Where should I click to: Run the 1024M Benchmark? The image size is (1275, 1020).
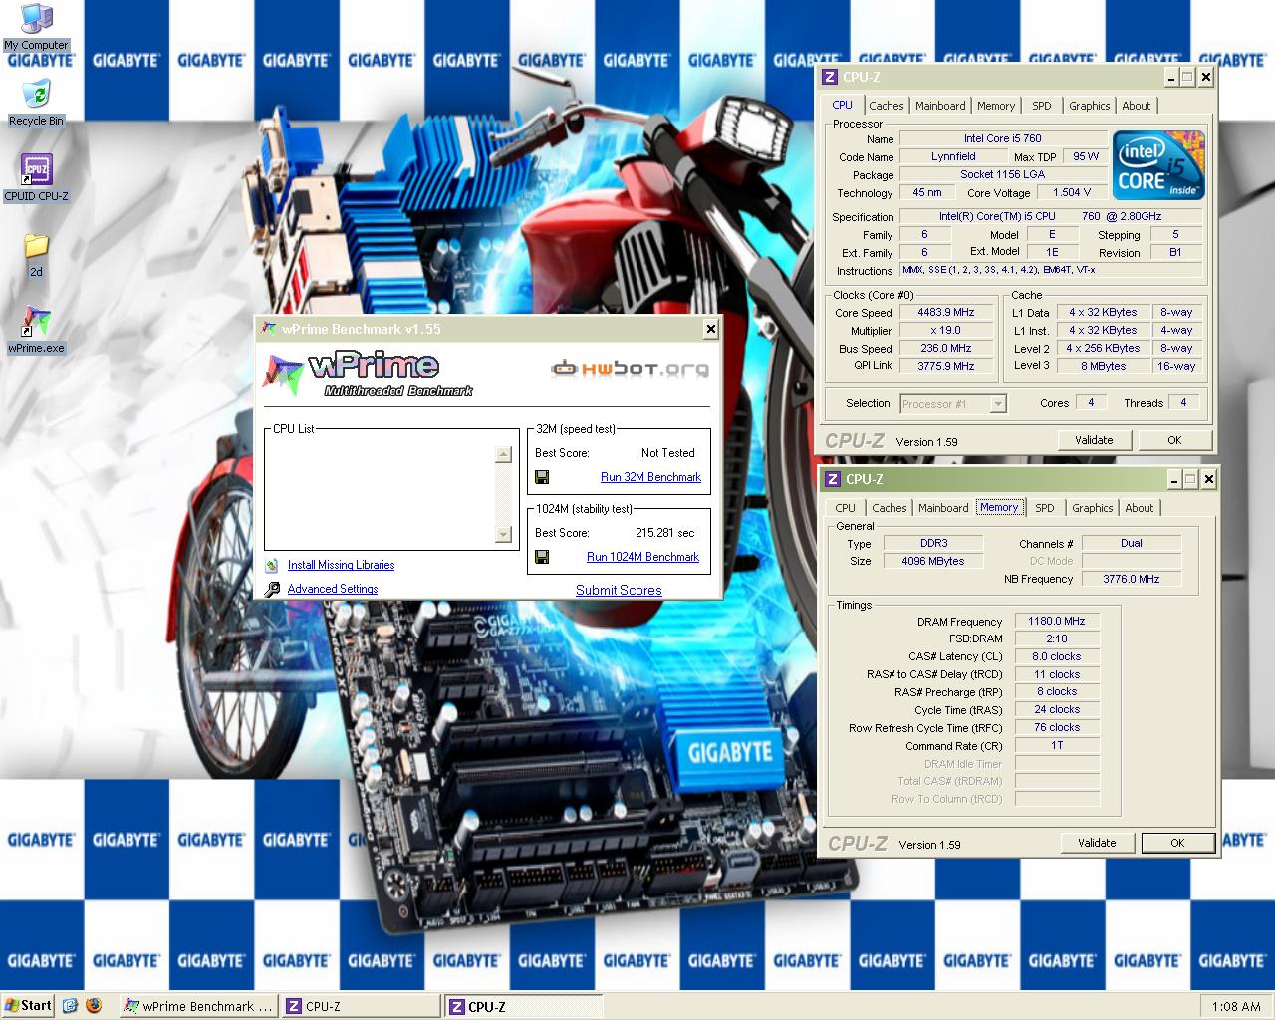click(642, 557)
